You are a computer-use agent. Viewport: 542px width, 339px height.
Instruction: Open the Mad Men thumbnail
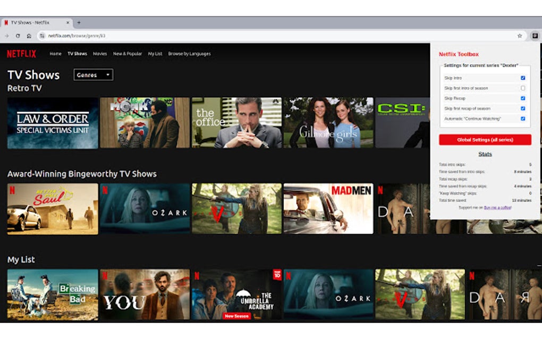[x=328, y=209]
